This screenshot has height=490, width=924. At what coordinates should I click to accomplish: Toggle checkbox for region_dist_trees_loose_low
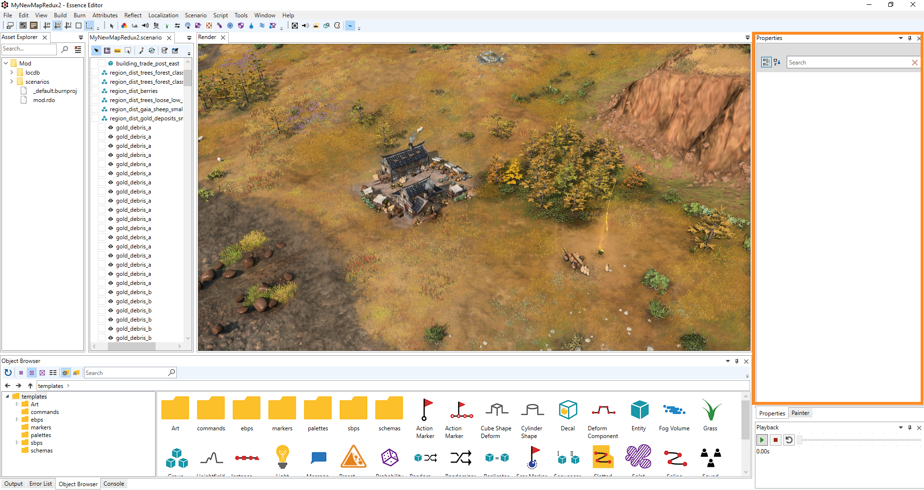pos(95,100)
